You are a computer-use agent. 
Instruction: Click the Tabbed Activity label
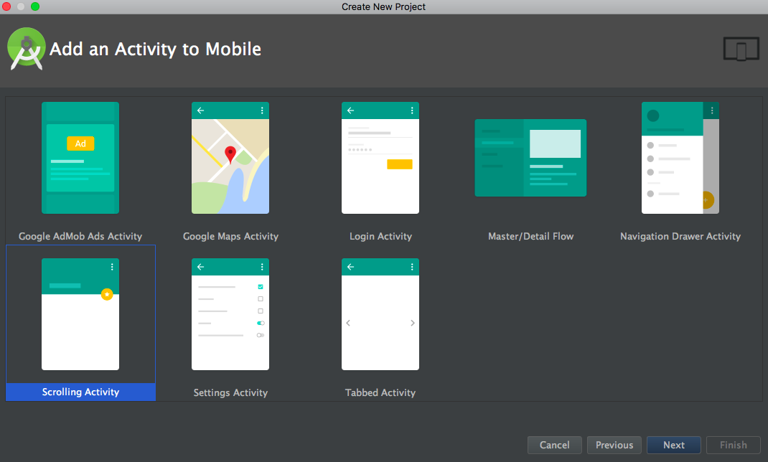pyautogui.click(x=380, y=392)
